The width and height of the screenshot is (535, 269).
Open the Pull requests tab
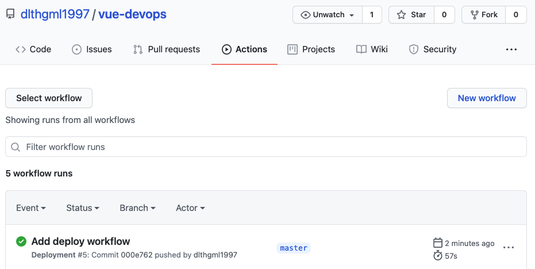point(167,49)
